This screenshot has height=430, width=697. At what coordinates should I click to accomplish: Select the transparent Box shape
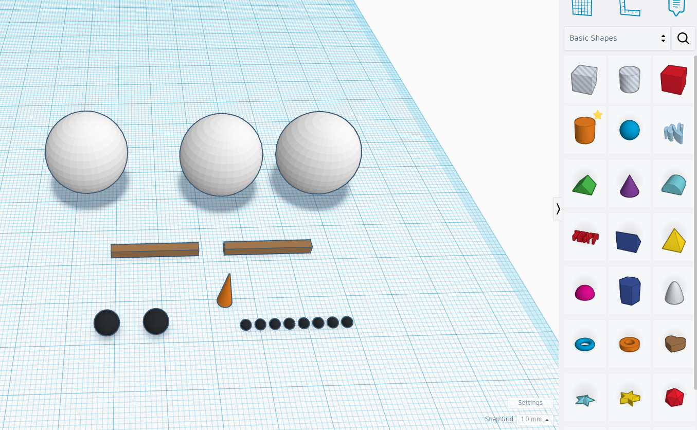click(584, 79)
